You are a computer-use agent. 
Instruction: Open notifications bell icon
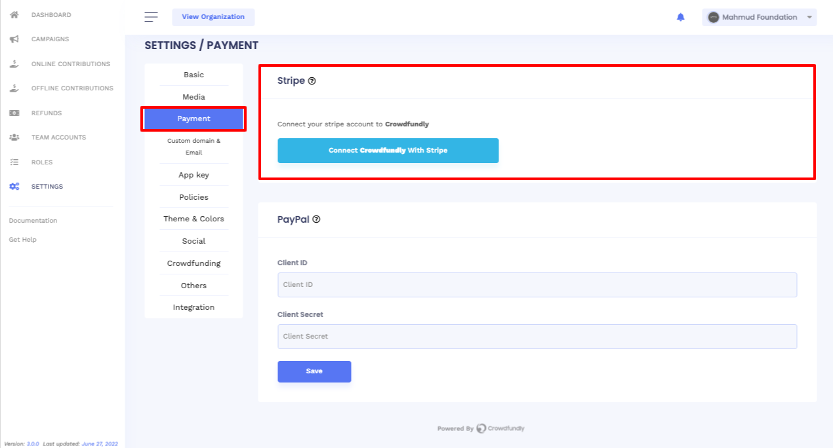[681, 17]
